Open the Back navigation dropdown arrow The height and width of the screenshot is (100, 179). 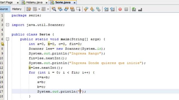(x=39, y=9)
